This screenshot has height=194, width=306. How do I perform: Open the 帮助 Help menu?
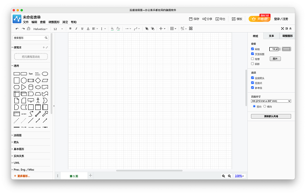[x=73, y=22]
